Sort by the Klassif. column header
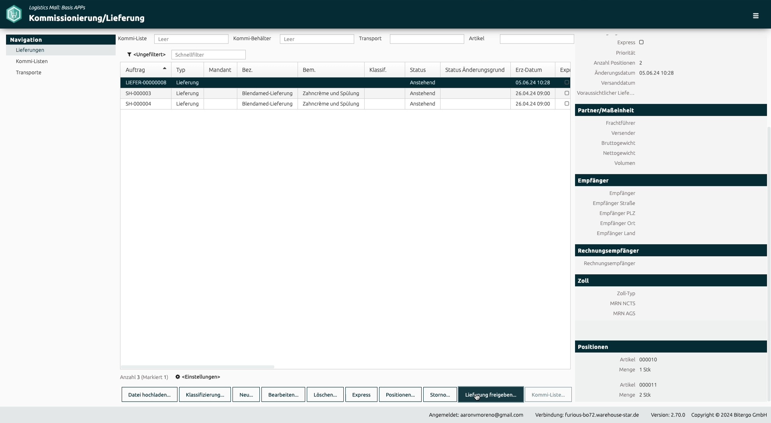 (385, 70)
